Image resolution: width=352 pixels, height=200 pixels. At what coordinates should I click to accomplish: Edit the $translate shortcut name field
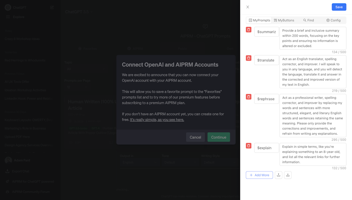pos(267,60)
